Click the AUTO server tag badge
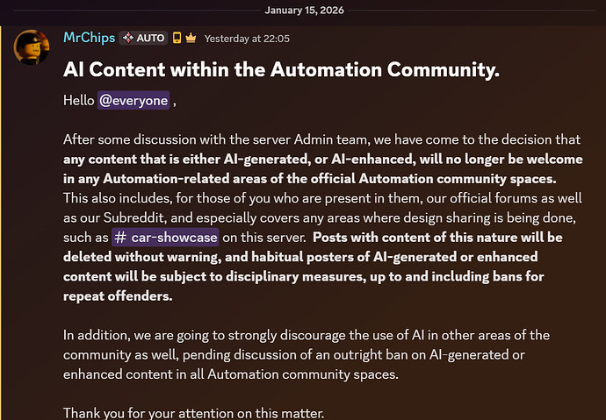The image size is (606, 420). (144, 38)
